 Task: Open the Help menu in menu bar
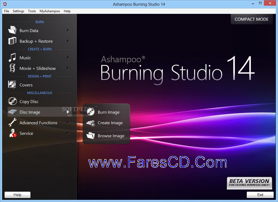click(67, 11)
